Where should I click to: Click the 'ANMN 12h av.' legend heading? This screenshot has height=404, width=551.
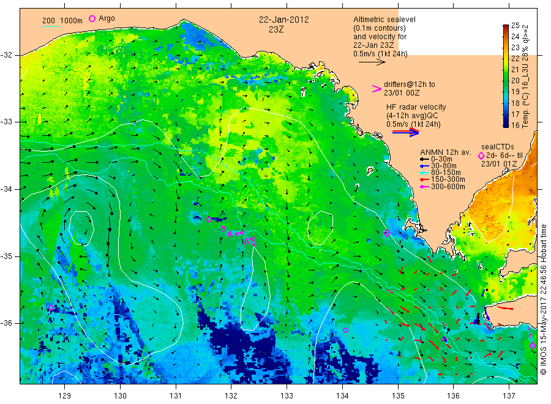pos(446,152)
